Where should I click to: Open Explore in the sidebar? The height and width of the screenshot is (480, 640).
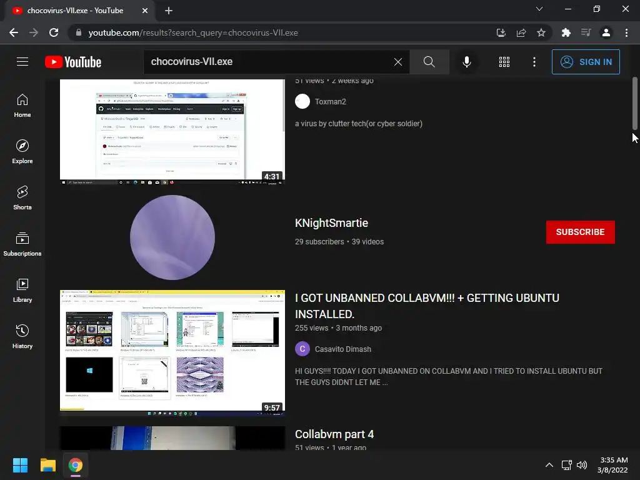point(22,152)
